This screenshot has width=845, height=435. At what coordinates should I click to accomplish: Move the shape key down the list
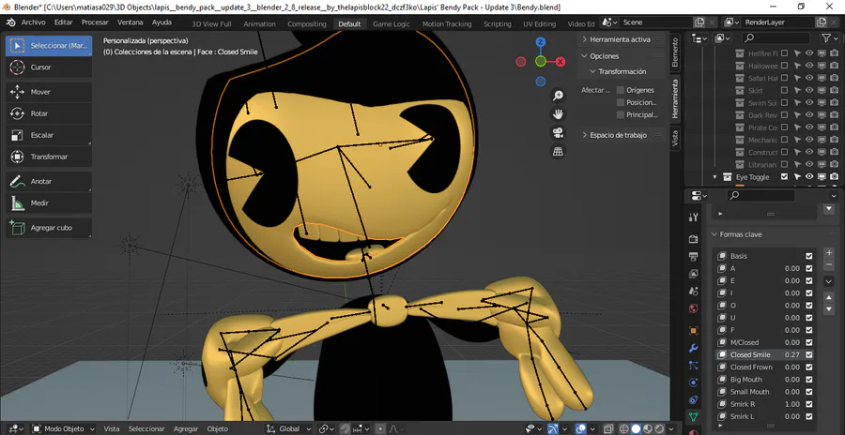coord(829,309)
